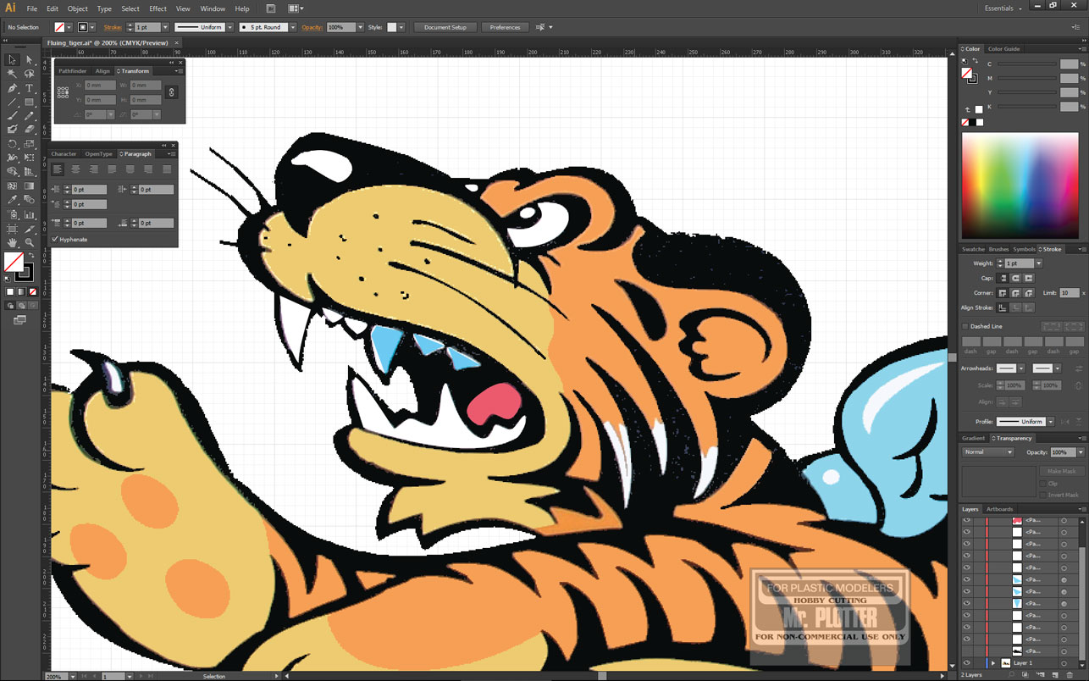Click the Cyan slider in Color panel

1026,64
